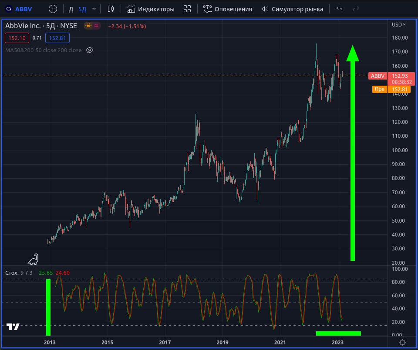Select the Д daily interval

coord(71,9)
